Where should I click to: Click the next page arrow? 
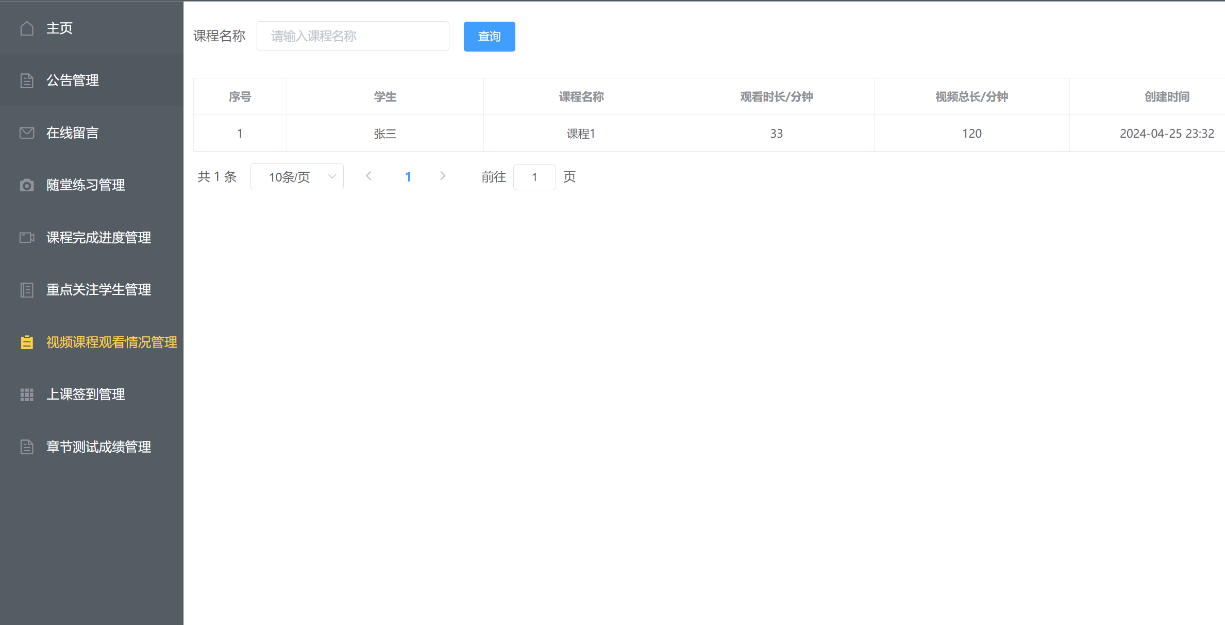click(443, 176)
